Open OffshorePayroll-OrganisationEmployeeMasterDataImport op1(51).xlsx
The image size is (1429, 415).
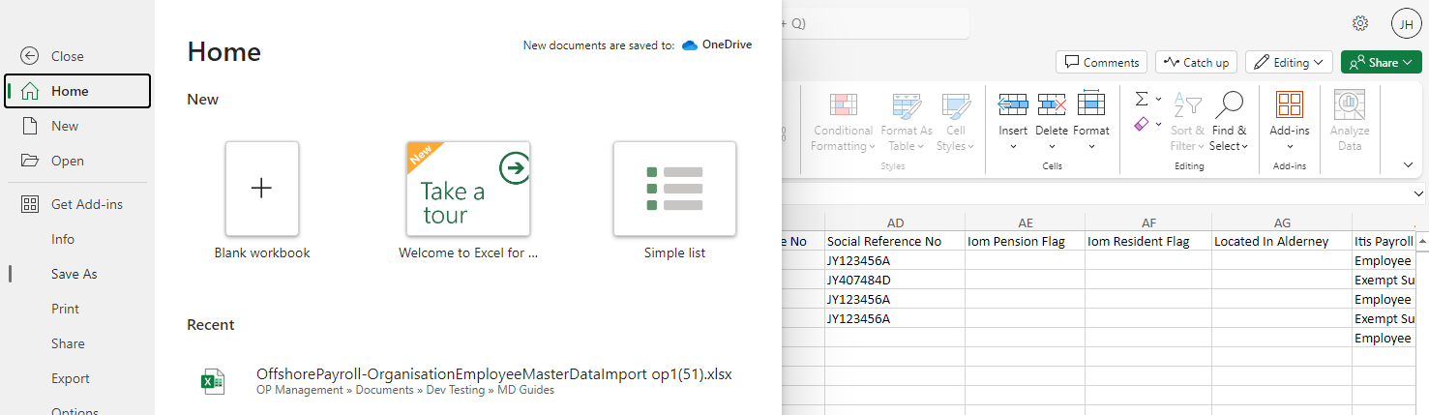(x=493, y=373)
